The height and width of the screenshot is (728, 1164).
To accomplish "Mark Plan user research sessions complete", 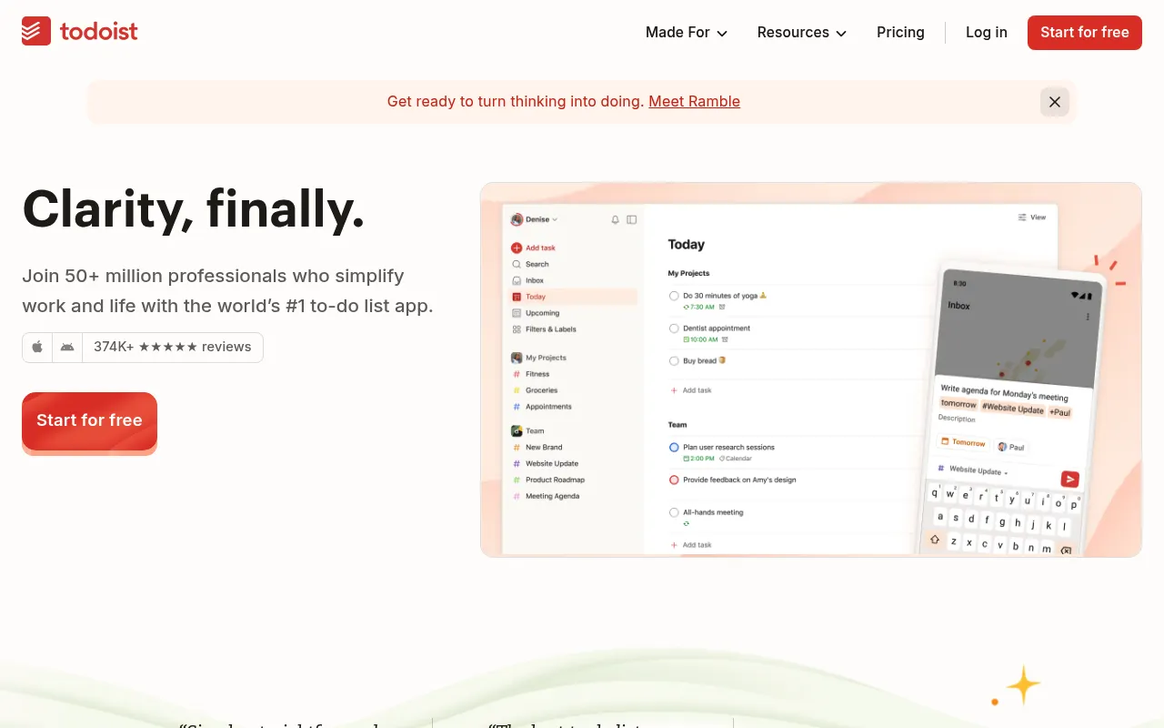I will (x=674, y=448).
